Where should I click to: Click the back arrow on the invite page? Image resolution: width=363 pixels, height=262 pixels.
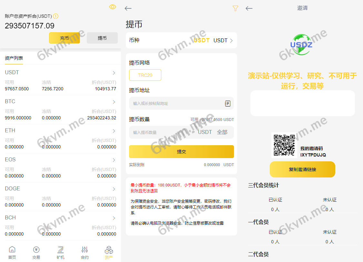249,8
